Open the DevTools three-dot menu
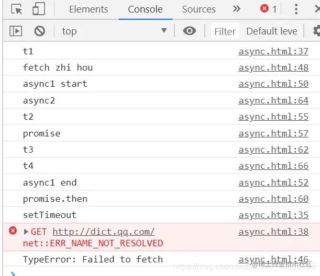 296,9
